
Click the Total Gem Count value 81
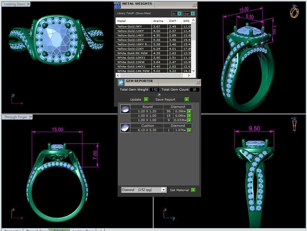click(x=194, y=90)
